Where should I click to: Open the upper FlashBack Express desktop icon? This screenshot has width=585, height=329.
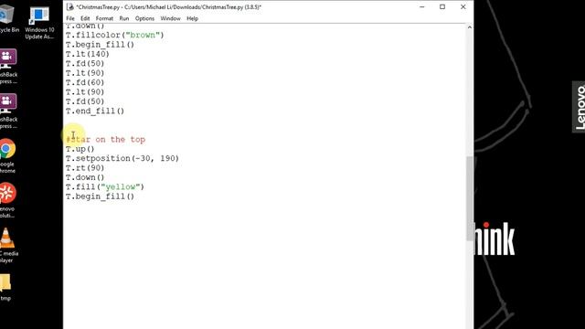[8, 67]
